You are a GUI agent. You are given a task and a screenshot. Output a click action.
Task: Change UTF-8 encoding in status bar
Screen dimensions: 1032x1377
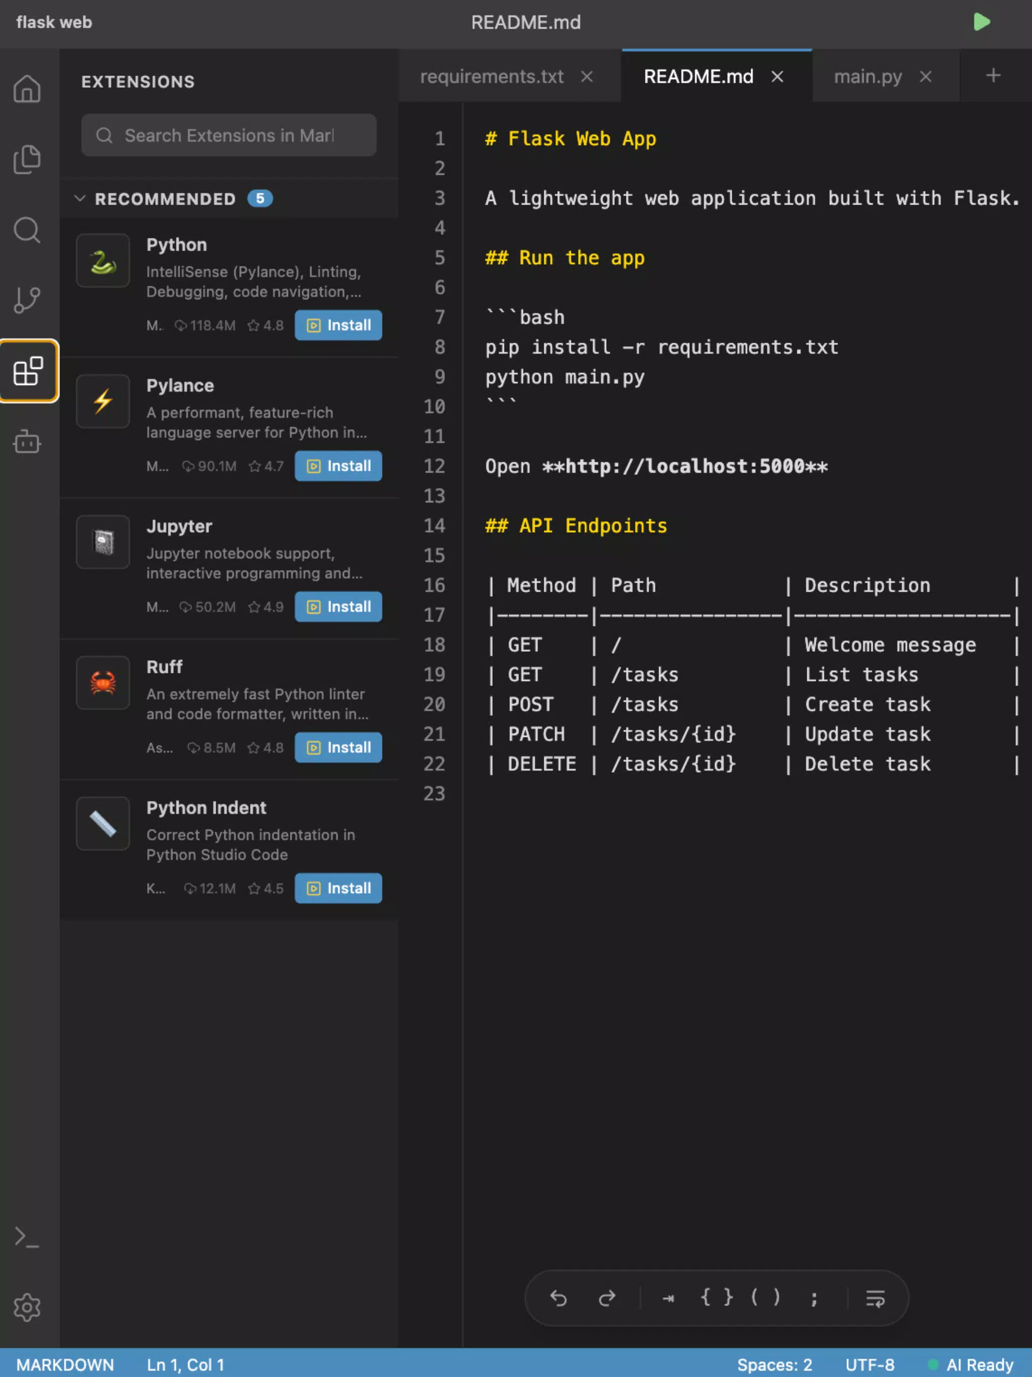[870, 1364]
